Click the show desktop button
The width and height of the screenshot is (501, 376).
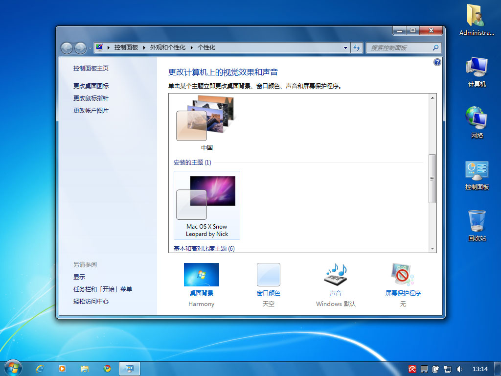(497, 369)
